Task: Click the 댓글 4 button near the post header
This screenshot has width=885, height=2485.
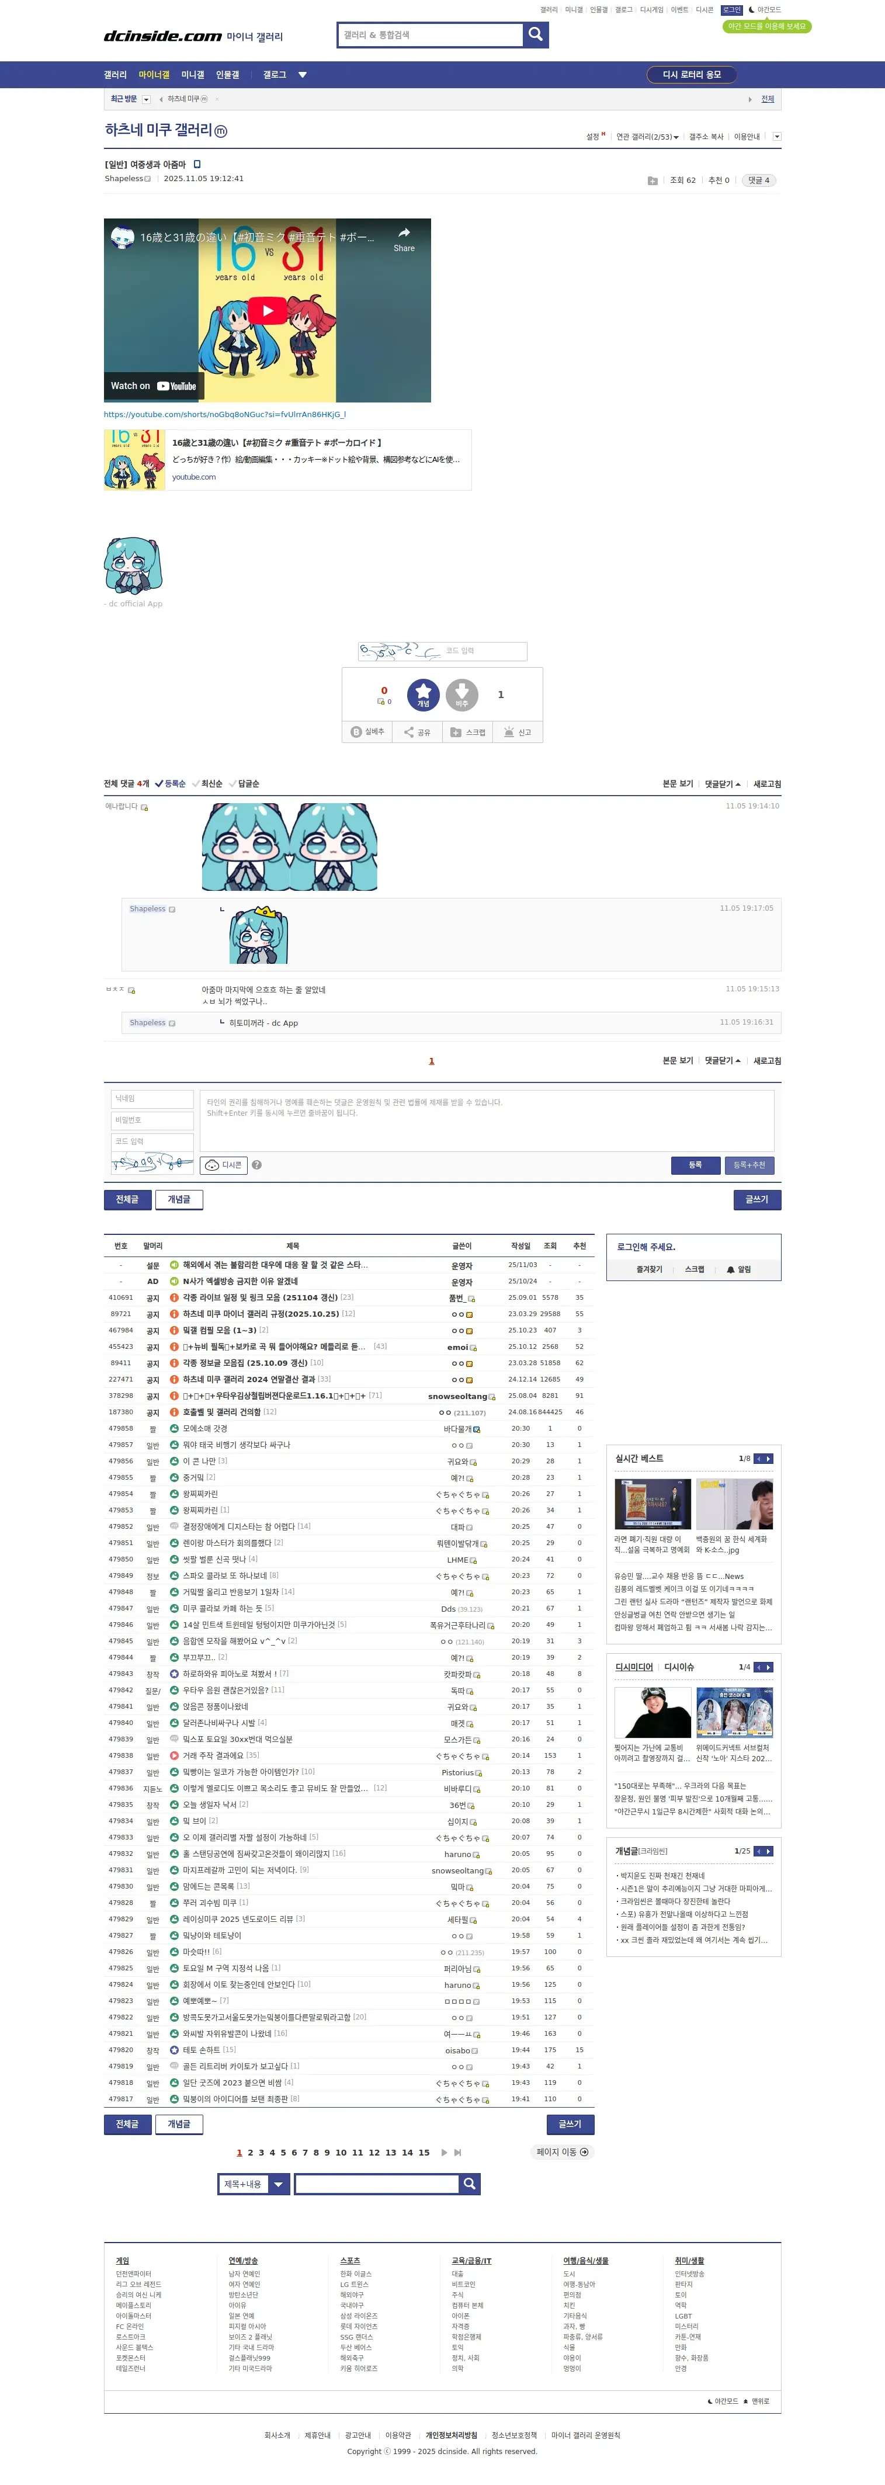Action: [759, 181]
